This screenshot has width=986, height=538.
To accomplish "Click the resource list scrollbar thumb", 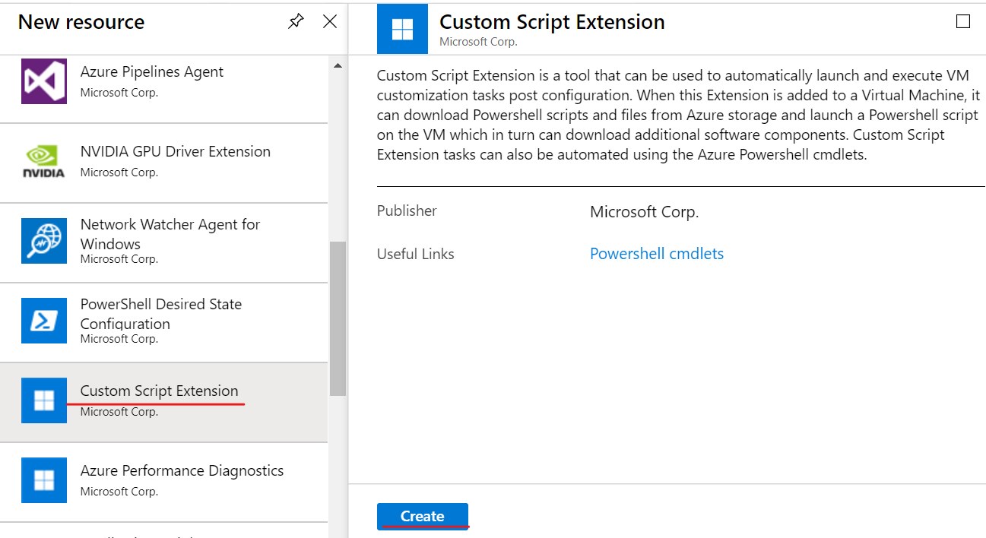I will [338, 318].
